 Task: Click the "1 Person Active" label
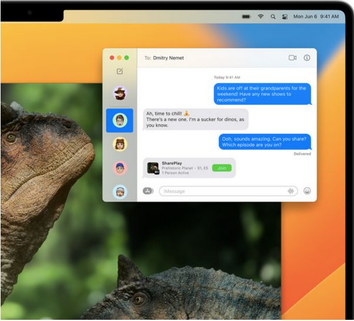click(x=175, y=173)
